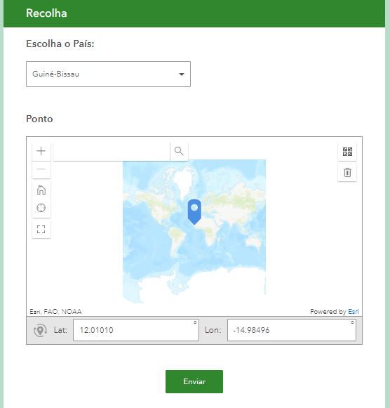Click inside the map search text box

click(112, 151)
